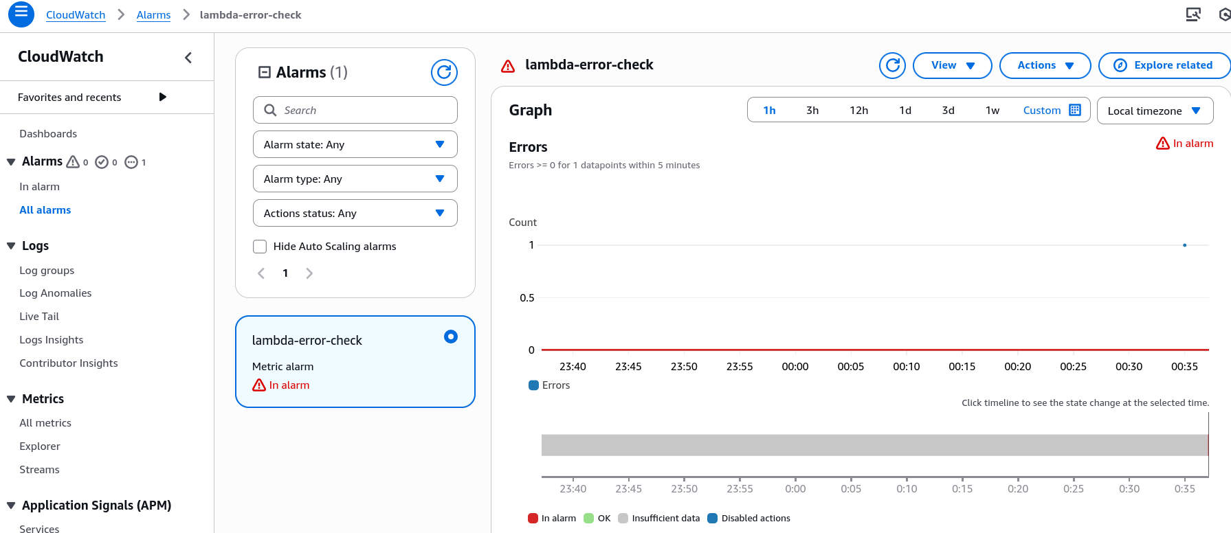Image resolution: width=1231 pixels, height=533 pixels.
Task: Click the in-alarm triangle icon next to Alarms
Action: pyautogui.click(x=73, y=162)
